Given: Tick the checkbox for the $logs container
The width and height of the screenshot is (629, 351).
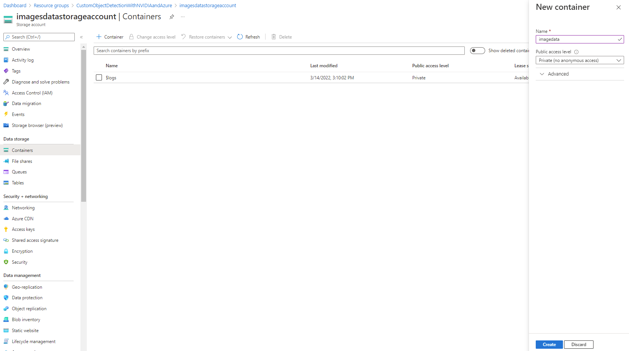Looking at the screenshot, I should click(99, 77).
